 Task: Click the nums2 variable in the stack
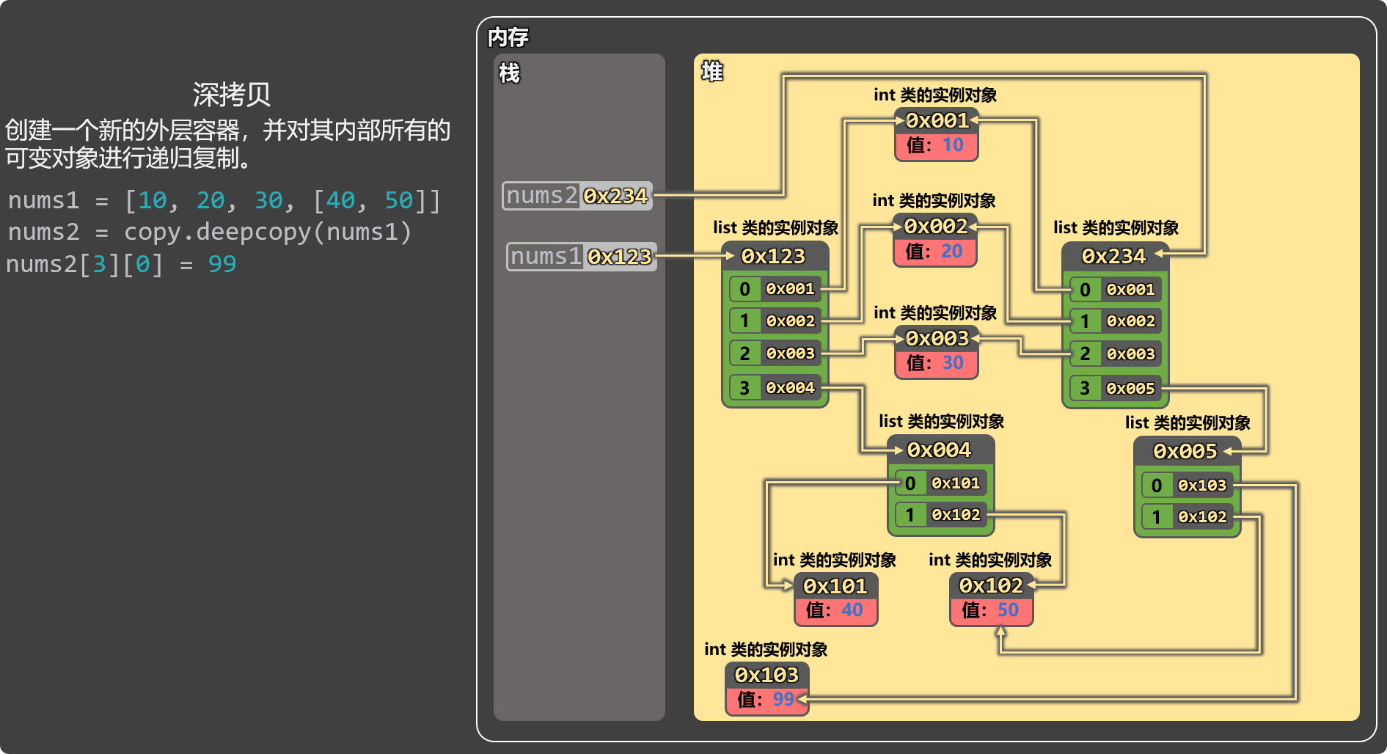[x=577, y=196]
